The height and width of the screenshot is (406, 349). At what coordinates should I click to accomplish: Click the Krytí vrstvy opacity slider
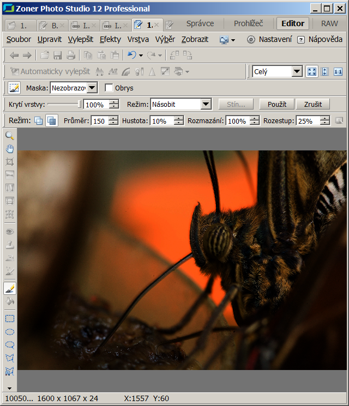coord(64,104)
